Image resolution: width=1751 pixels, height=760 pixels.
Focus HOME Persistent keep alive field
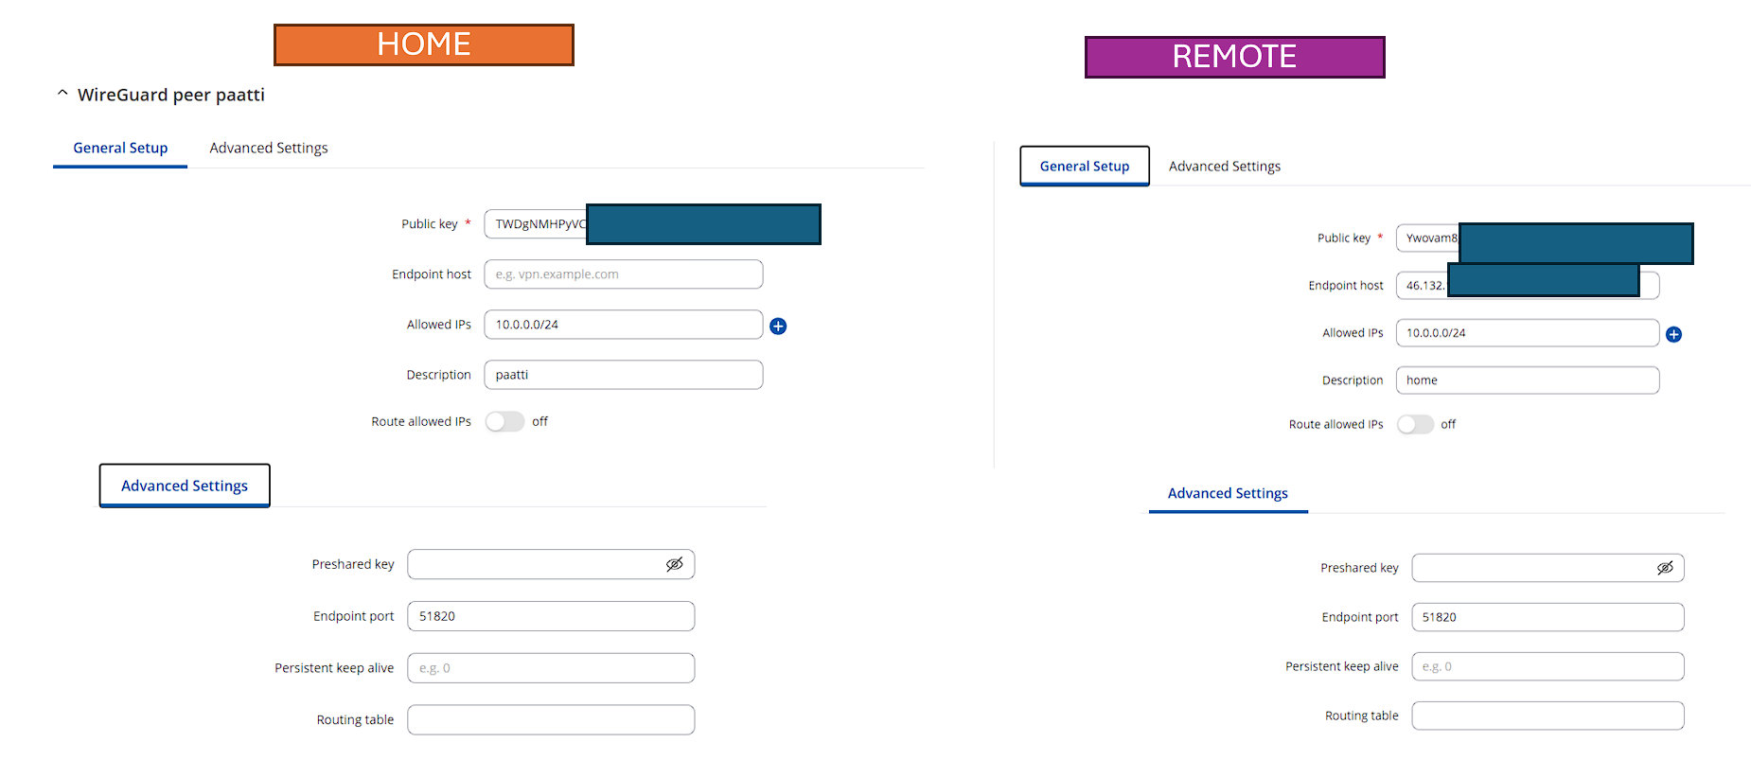pyautogui.click(x=551, y=668)
